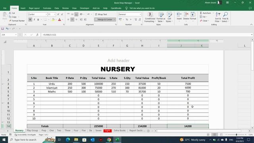Click the AutoSum sigma icon
Viewport: 254px width, 143px height.
pyautogui.click(x=201, y=13)
